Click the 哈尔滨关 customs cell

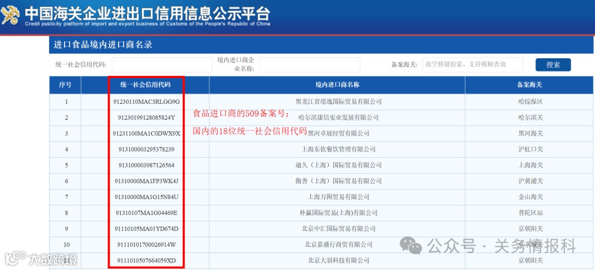click(531, 118)
